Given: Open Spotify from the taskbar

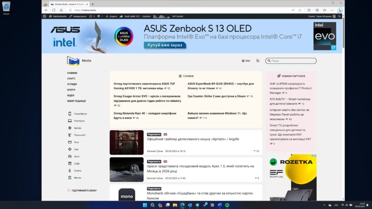Looking at the screenshot, I should pos(227,205).
